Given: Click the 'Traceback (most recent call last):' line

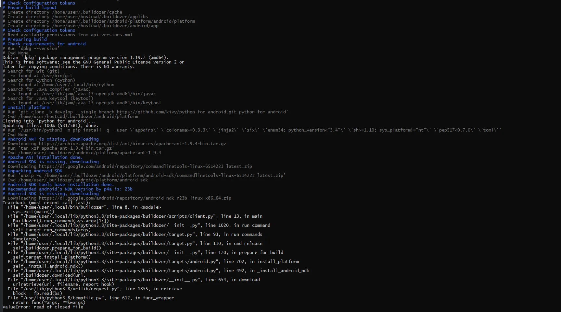Looking at the screenshot, I should pyautogui.click(x=47, y=202).
